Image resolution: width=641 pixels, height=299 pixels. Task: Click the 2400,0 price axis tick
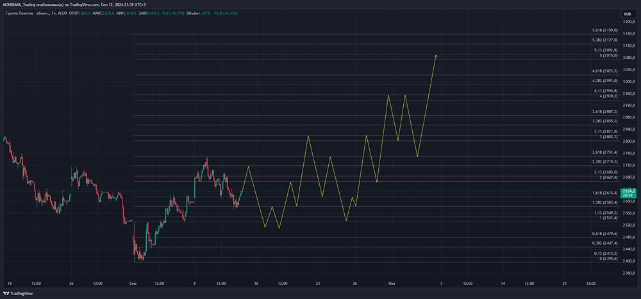click(628, 261)
